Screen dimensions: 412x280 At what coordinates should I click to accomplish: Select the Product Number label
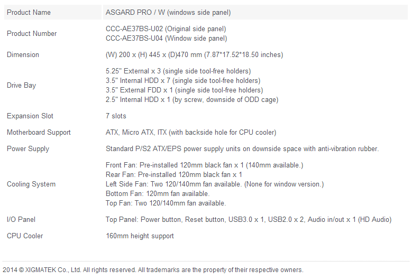click(32, 33)
